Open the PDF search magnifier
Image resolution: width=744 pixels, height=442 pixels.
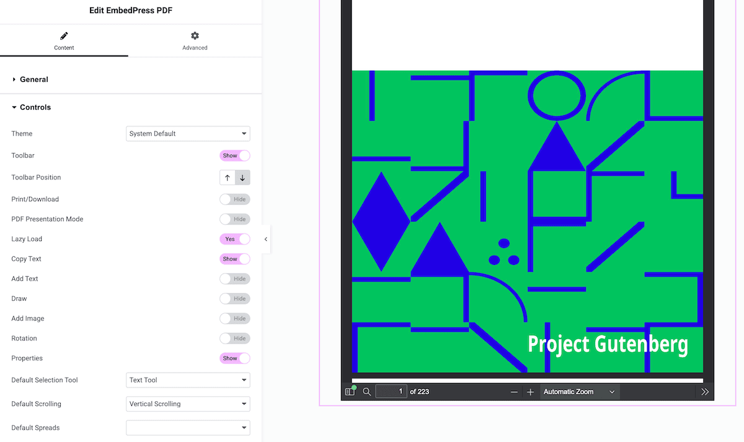pos(367,392)
